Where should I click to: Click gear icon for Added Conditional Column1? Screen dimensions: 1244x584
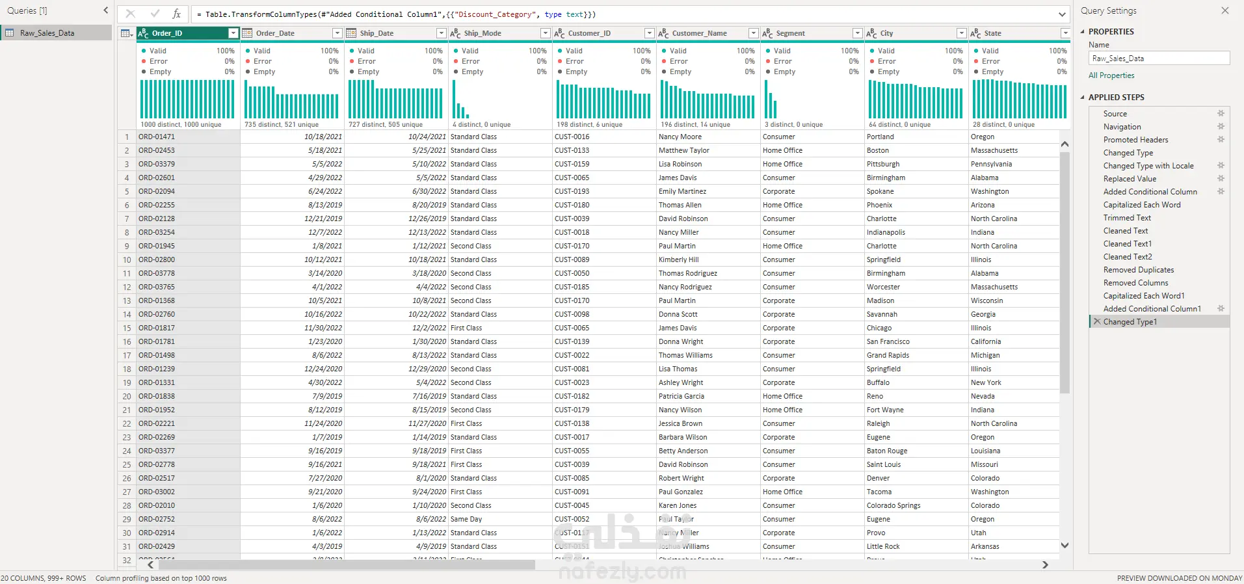pyautogui.click(x=1221, y=308)
